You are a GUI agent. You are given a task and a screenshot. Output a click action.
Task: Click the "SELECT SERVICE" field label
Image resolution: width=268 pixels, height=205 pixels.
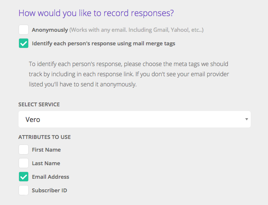click(x=38, y=104)
